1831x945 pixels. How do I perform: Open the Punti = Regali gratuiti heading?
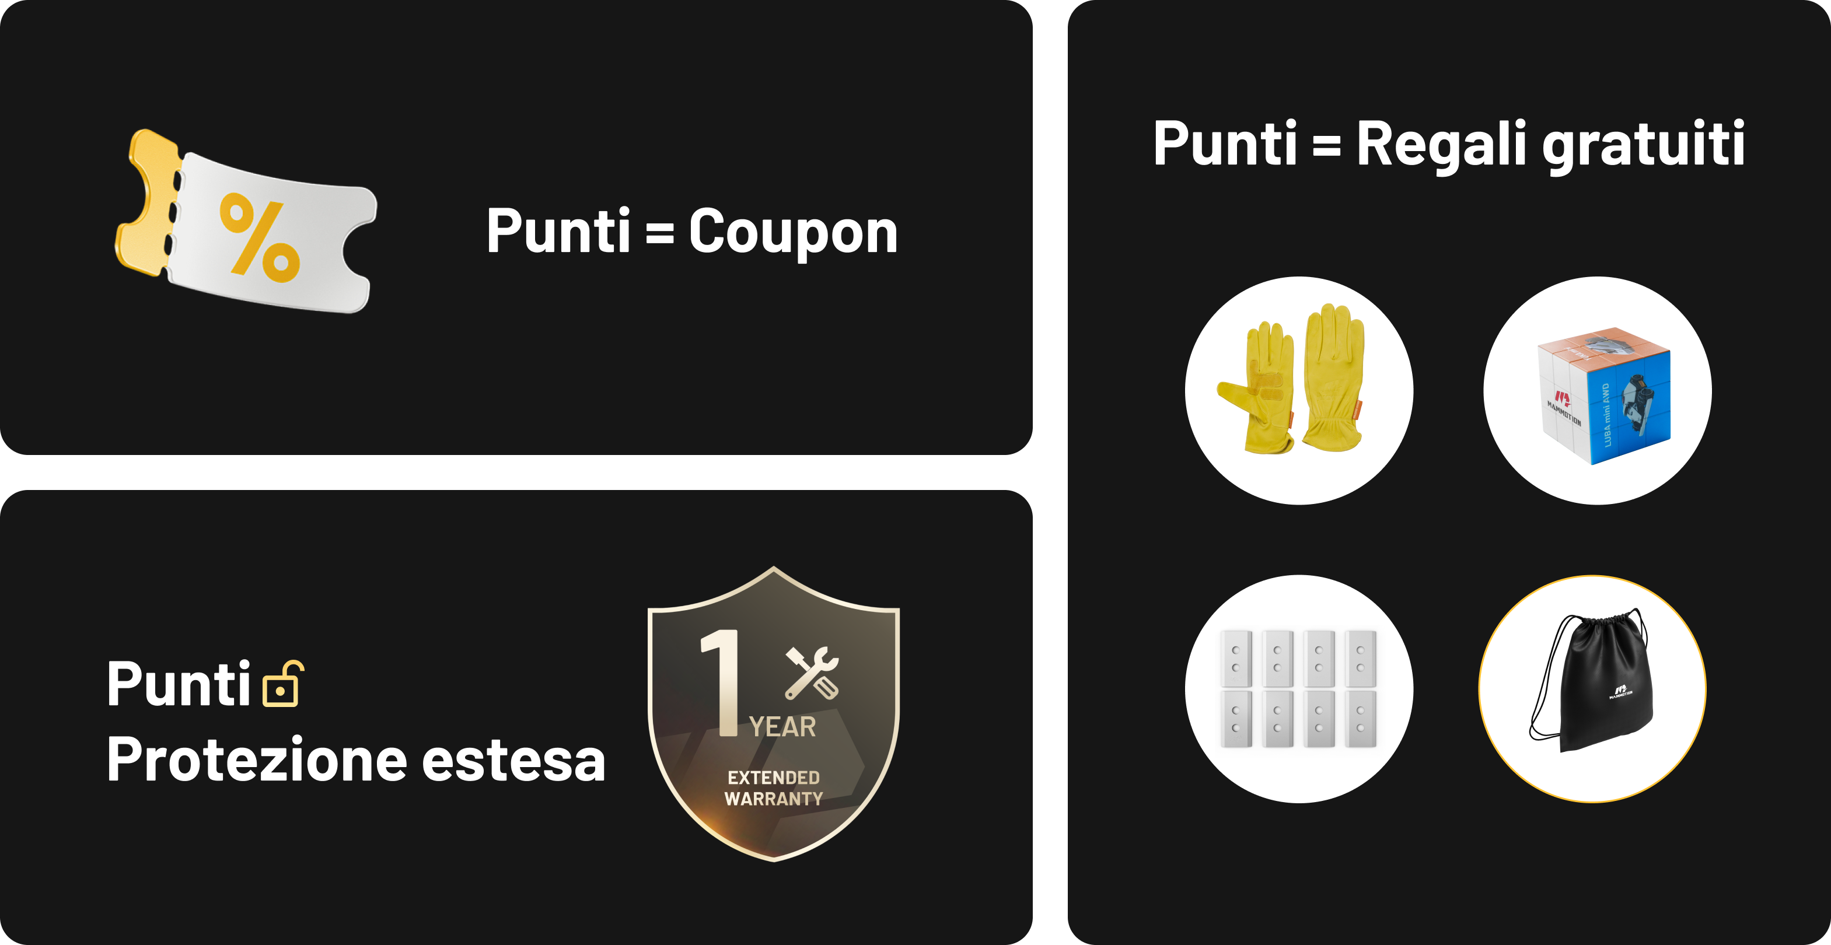coord(1449,144)
